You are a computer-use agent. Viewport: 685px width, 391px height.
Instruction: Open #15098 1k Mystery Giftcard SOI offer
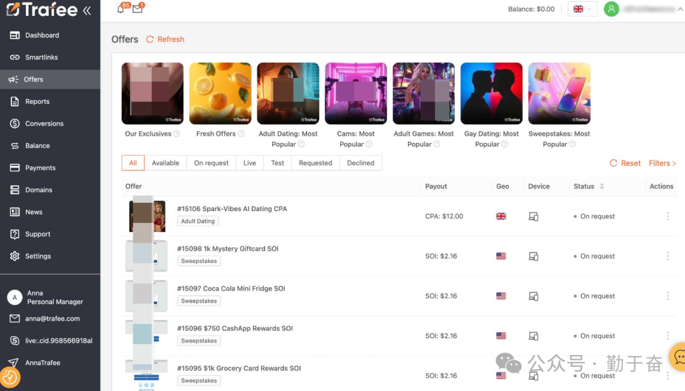(228, 249)
